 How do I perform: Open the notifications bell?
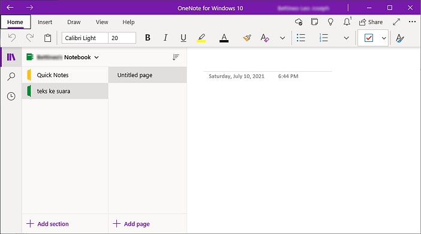[347, 22]
